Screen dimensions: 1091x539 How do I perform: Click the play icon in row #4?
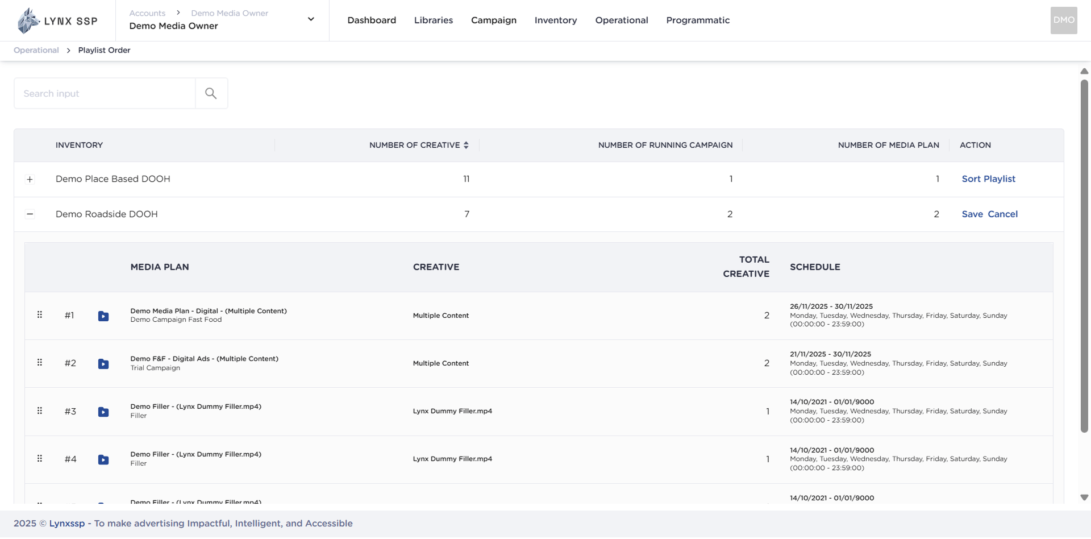(x=103, y=460)
